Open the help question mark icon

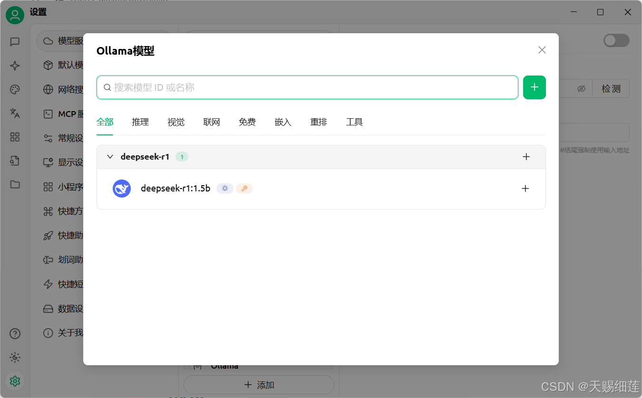click(x=15, y=334)
